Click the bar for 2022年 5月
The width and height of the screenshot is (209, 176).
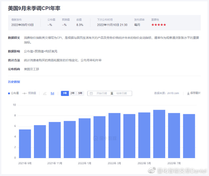[x=144, y=135]
